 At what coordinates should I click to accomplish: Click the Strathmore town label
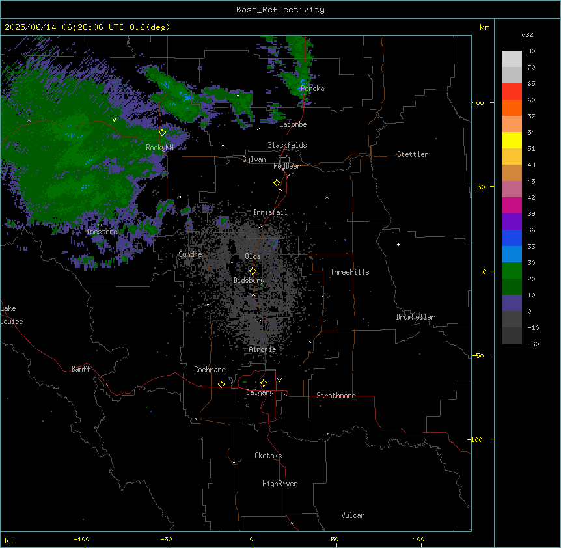[336, 396]
